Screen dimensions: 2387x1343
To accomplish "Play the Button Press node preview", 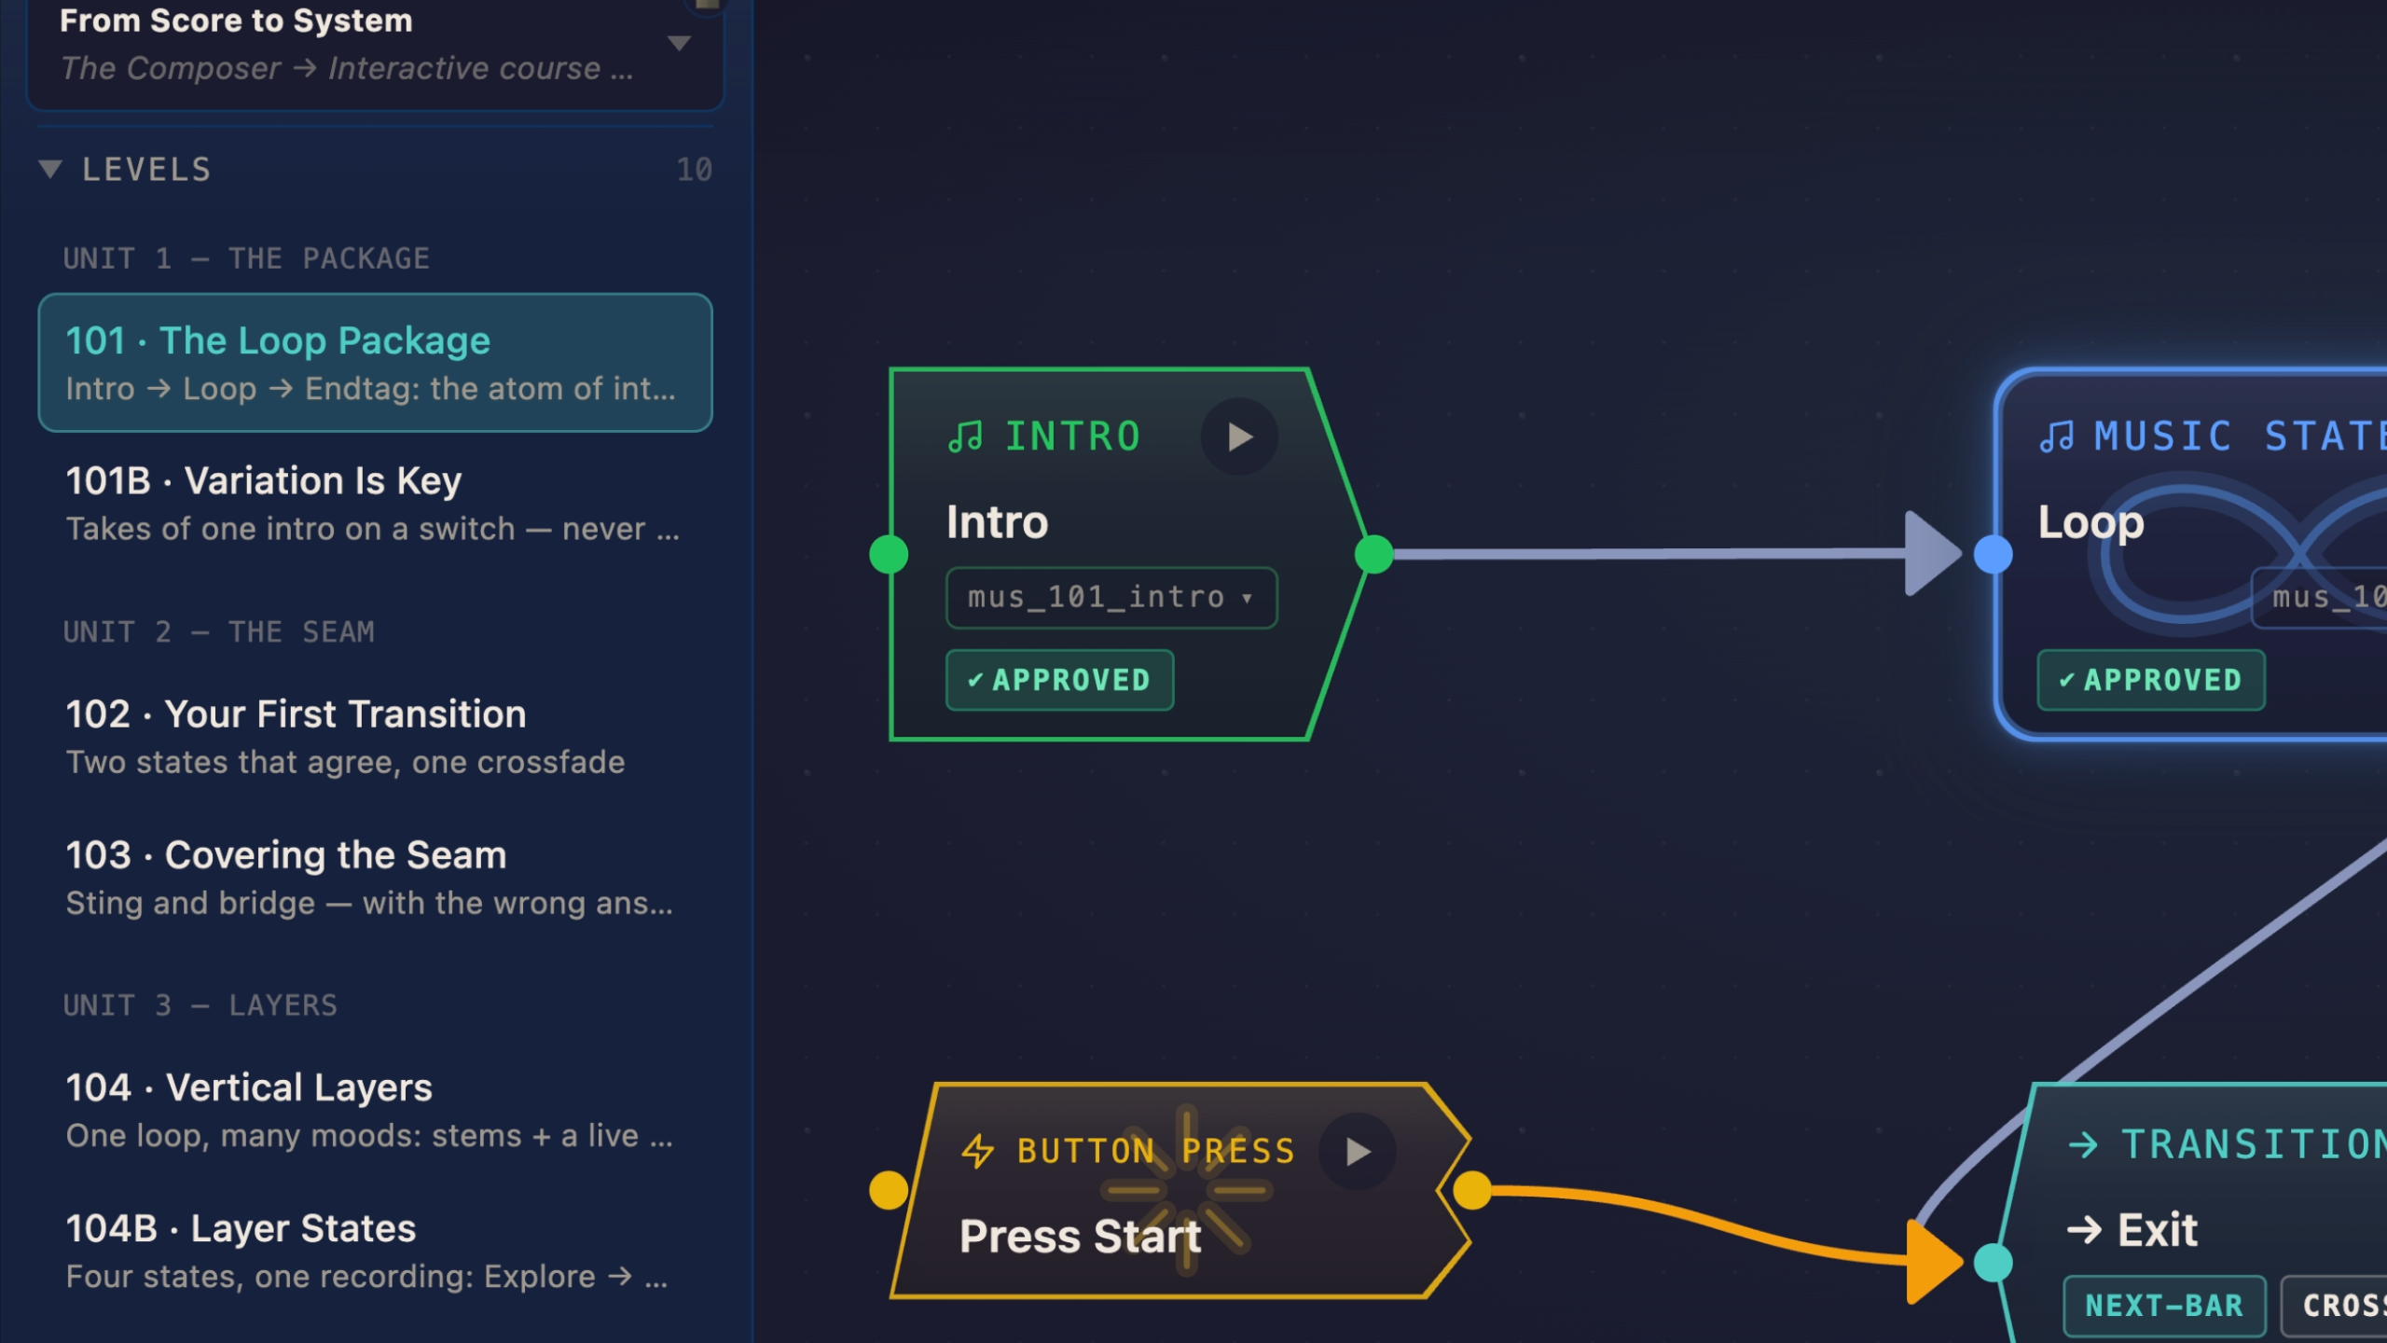I will point(1358,1152).
